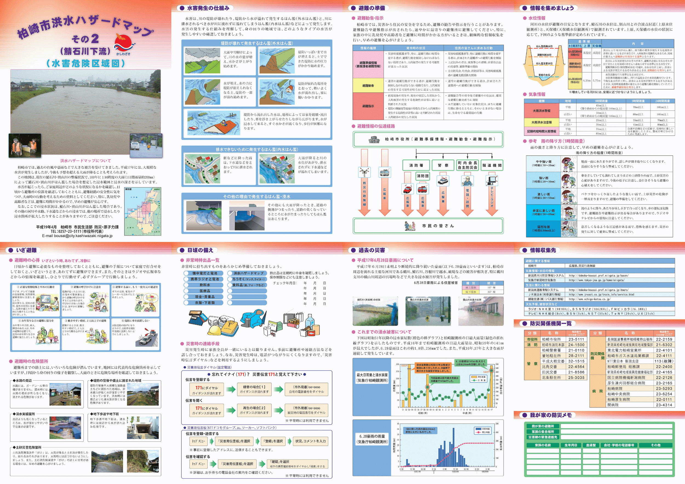
Task: Check the 懐中電灯と電池 circle
Action: [186, 273]
